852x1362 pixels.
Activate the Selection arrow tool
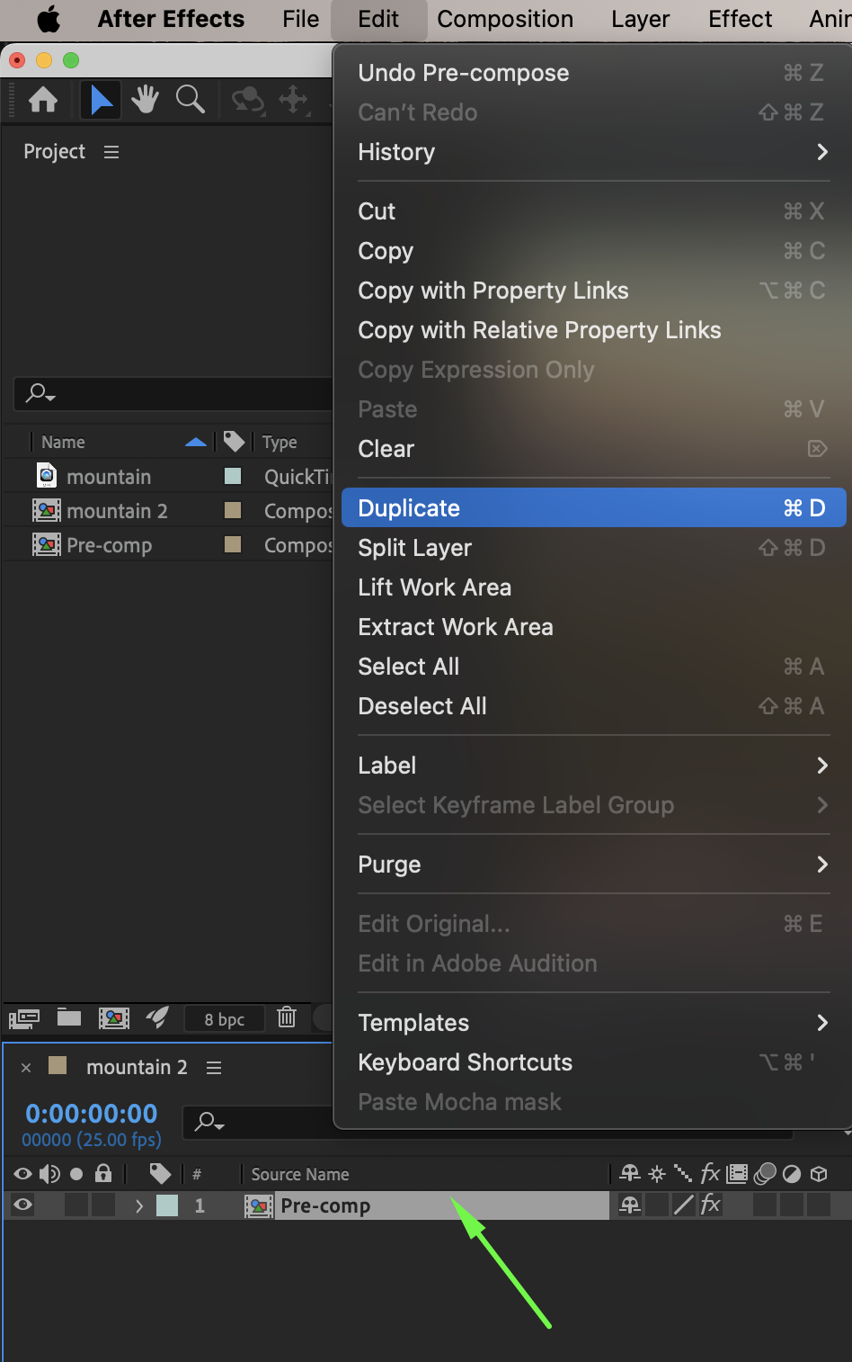tap(101, 99)
